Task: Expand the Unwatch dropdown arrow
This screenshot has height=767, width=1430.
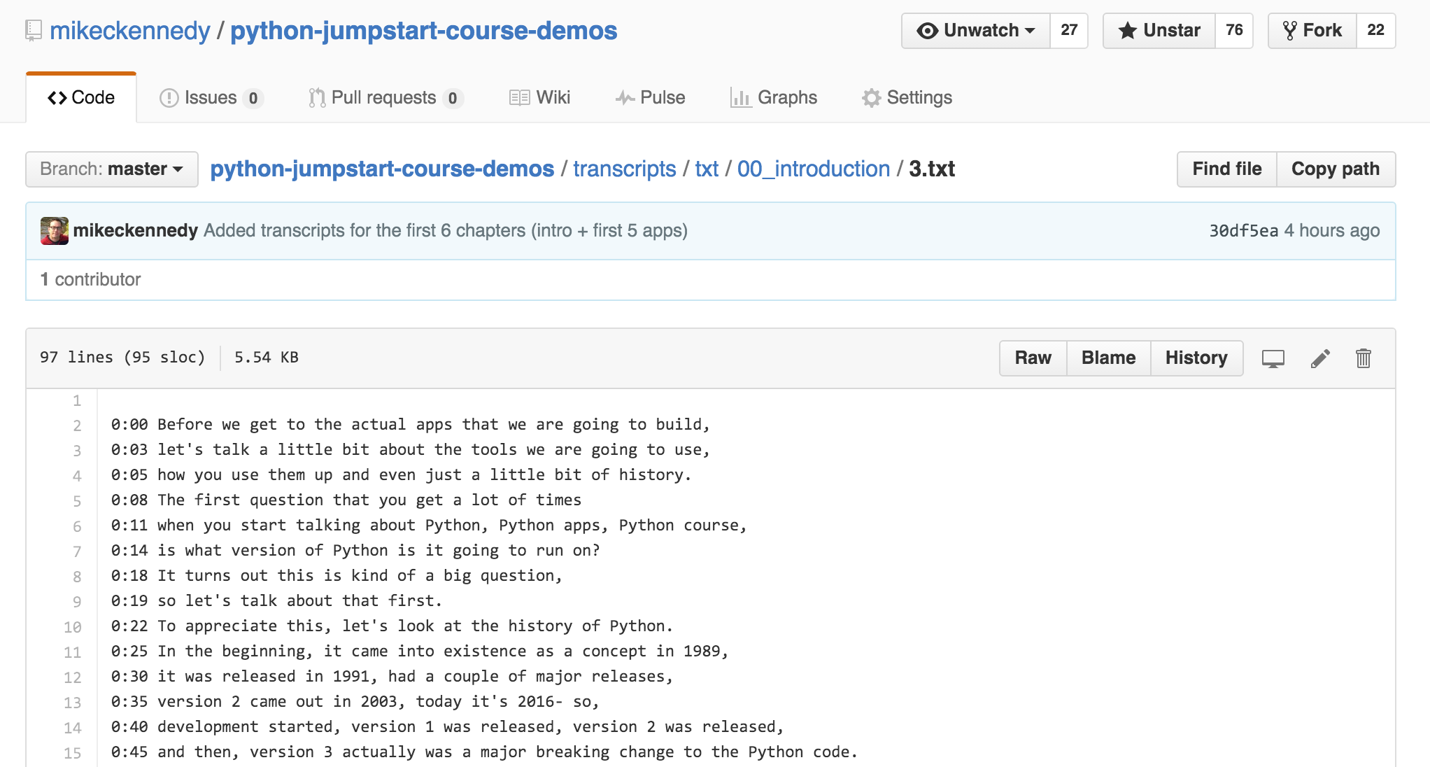Action: coord(1028,30)
